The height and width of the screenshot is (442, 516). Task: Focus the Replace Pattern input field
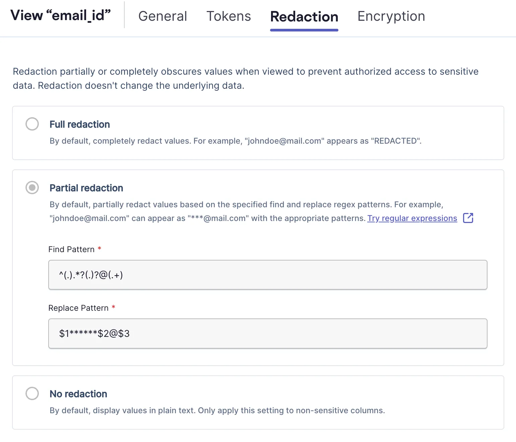pos(267,334)
